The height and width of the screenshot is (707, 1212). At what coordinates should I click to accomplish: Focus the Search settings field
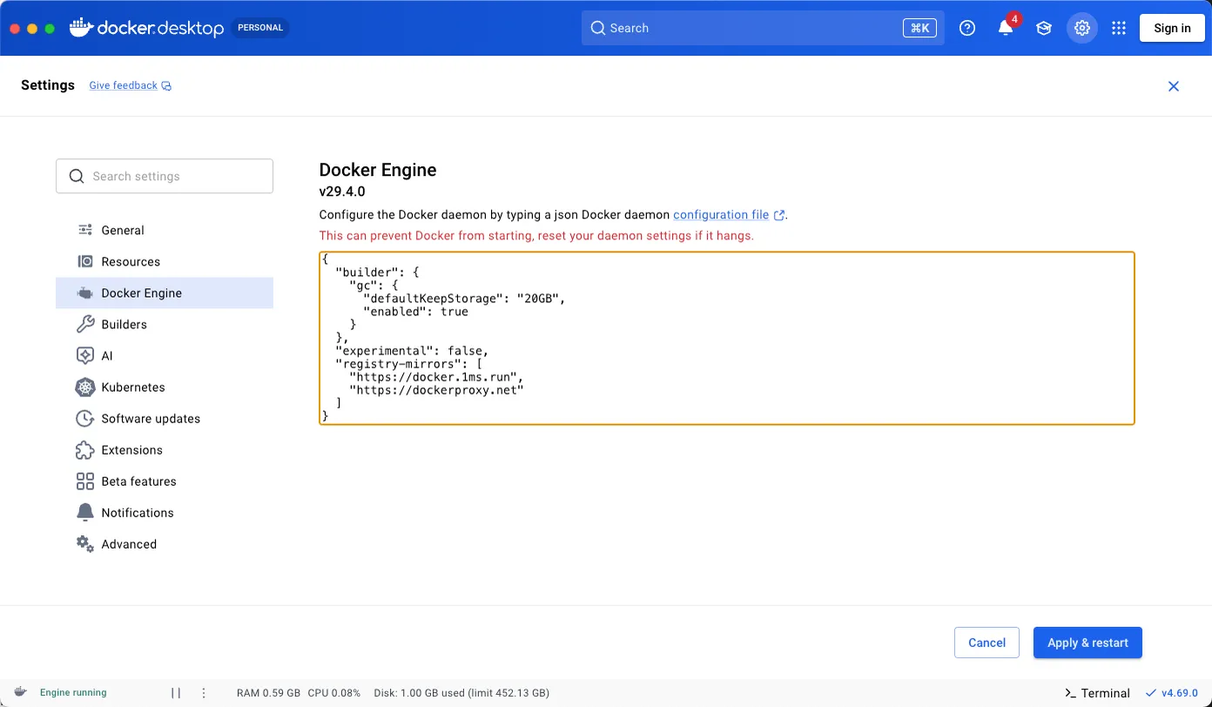pyautogui.click(x=165, y=176)
